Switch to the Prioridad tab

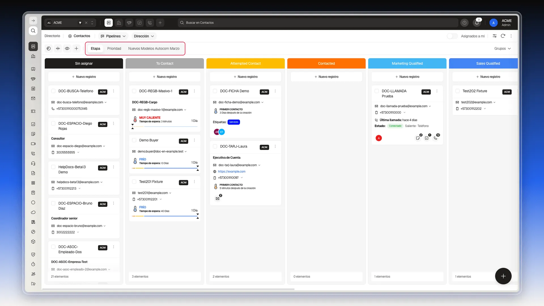tap(114, 48)
